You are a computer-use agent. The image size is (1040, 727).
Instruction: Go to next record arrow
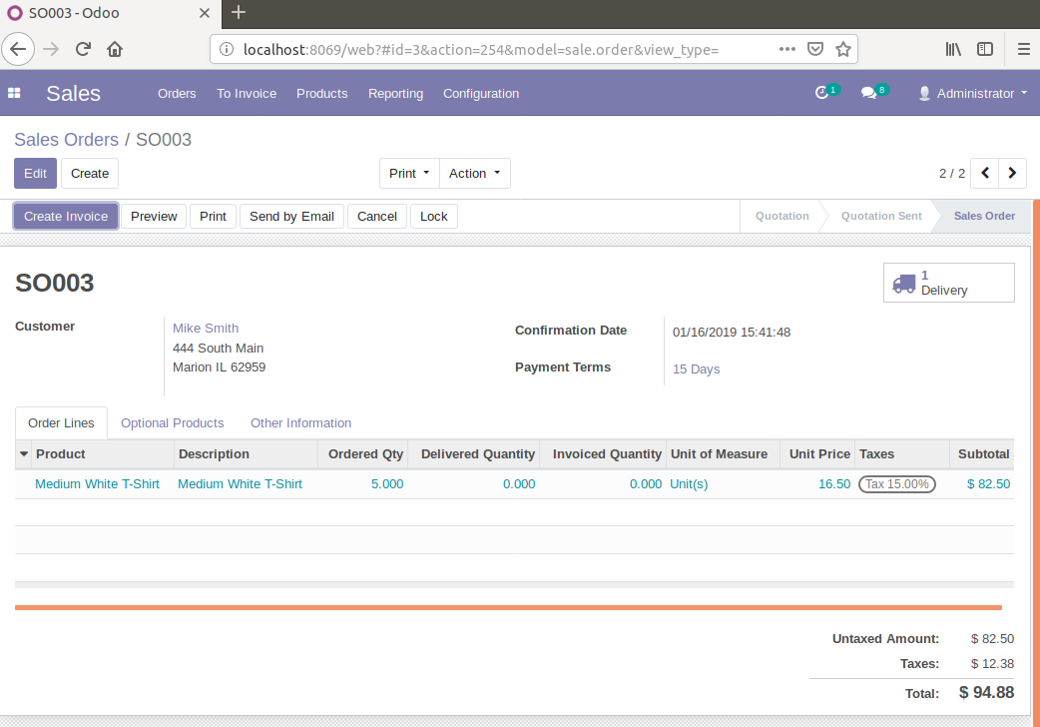[x=1013, y=174]
